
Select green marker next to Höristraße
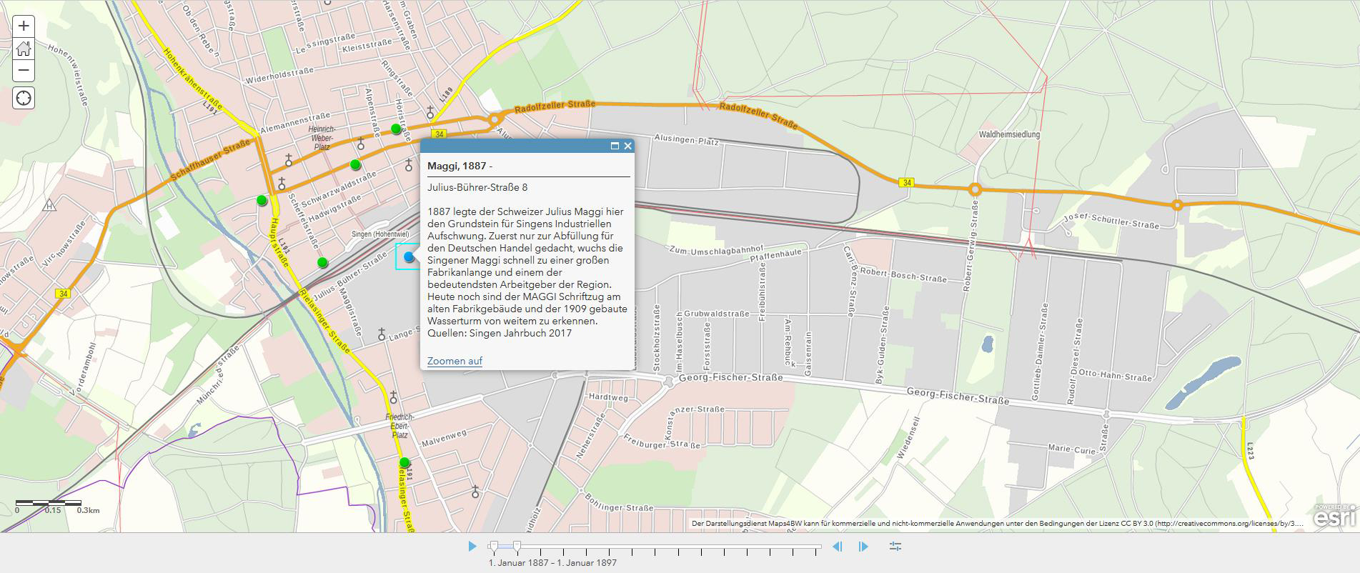[396, 129]
